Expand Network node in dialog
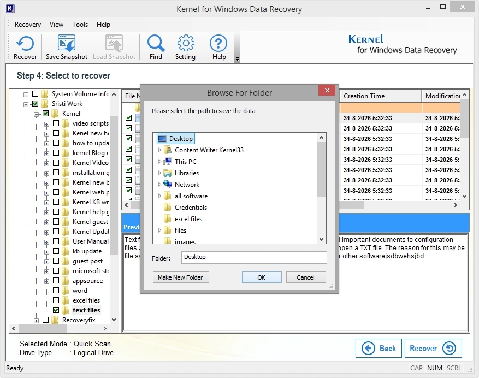Screen dimensions: 479x378 point(159,185)
